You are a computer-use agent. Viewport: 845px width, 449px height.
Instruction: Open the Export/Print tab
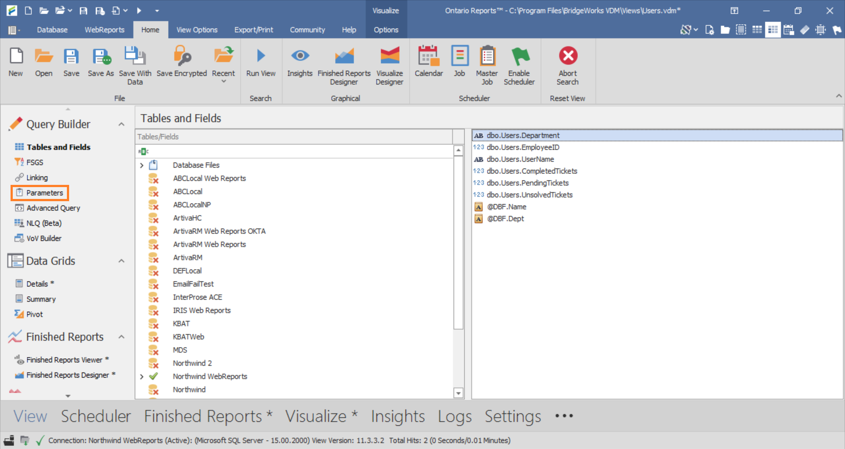coord(253,30)
